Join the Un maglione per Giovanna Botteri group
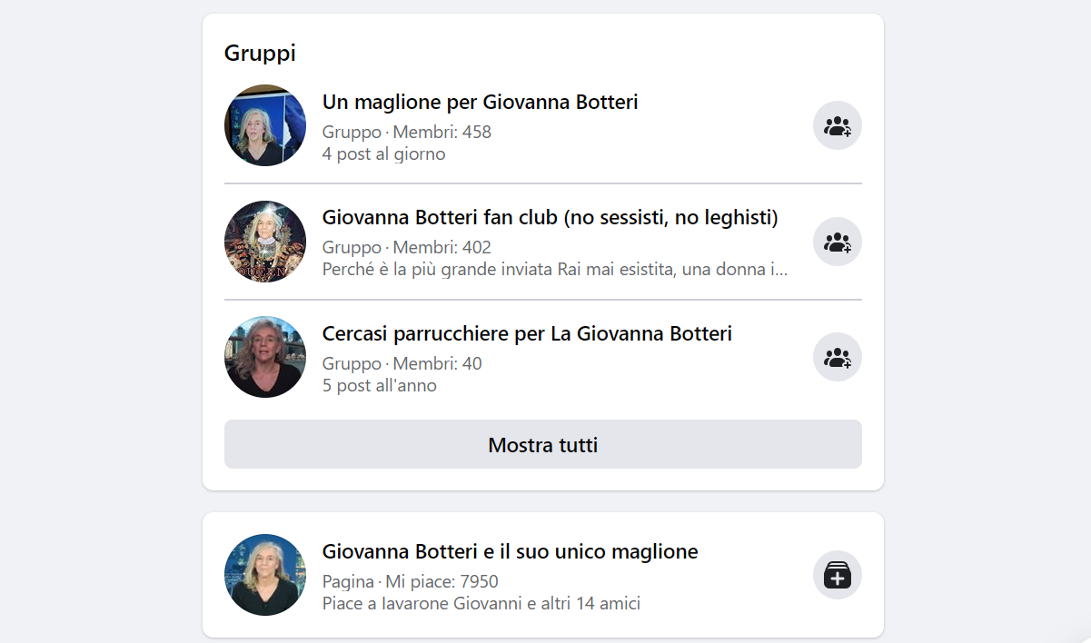 pyautogui.click(x=837, y=125)
